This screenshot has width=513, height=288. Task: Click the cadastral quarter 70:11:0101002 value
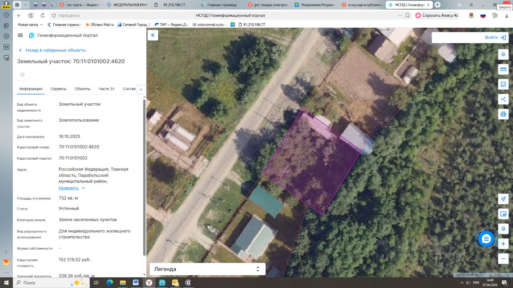(73, 158)
